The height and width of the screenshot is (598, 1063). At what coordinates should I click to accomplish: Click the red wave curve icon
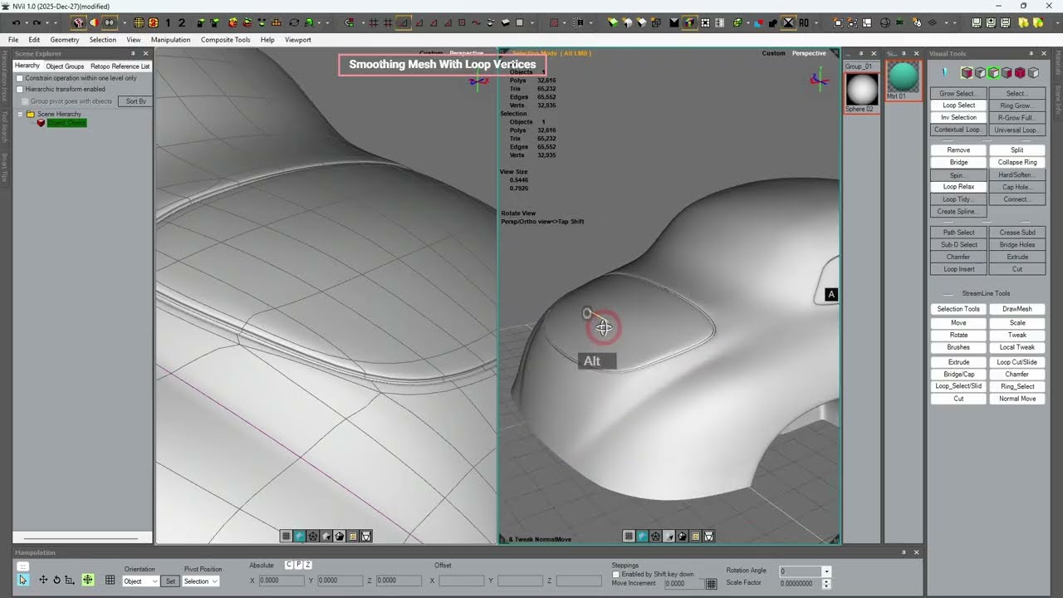(x=476, y=23)
